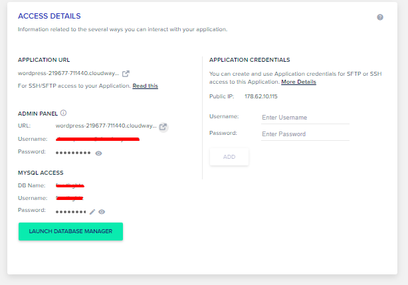Viewport: 408px width, 285px height.
Task: Click the Admin Panel masked password dots
Action: 73,153
